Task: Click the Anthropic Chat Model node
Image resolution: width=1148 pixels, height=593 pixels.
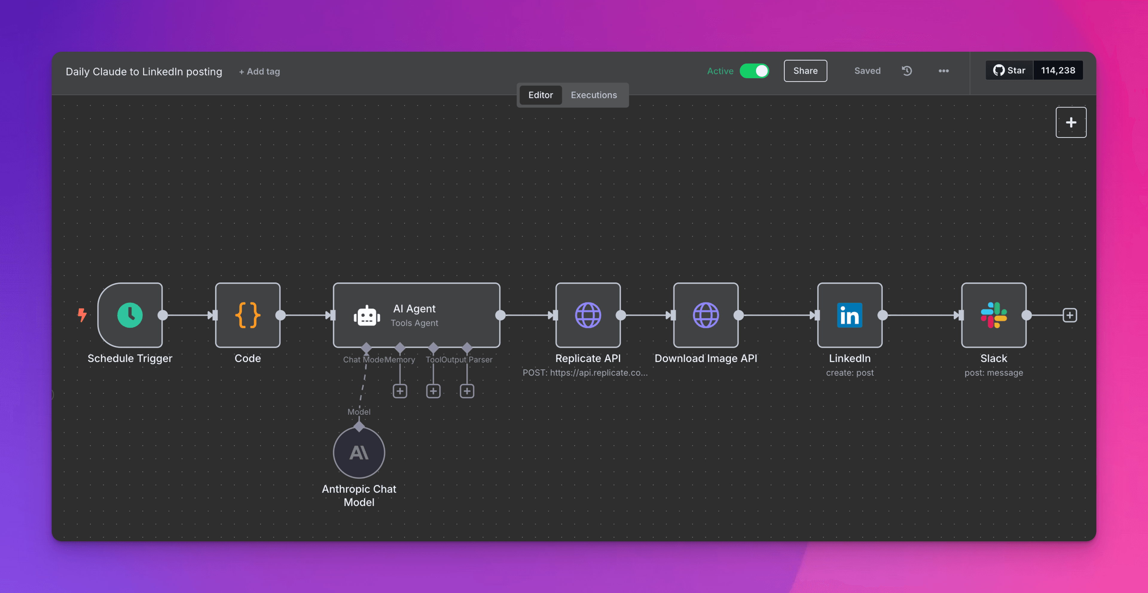Action: tap(359, 452)
